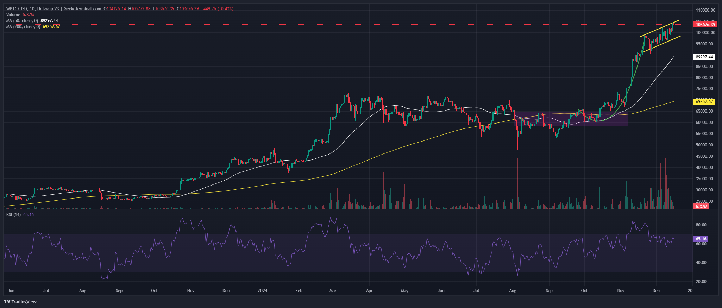This screenshot has height=308, width=722.
Task: Click the 2024 label on the time axis
Action: coord(263,291)
